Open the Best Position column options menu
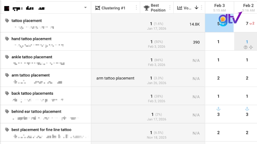Screen dimensions: 257x144 (170, 8)
